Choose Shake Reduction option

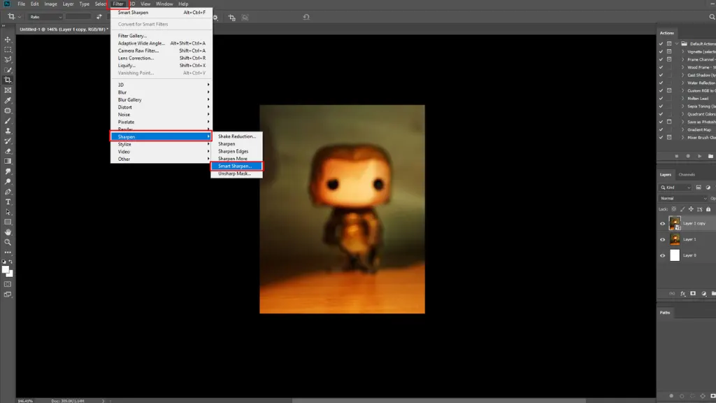click(236, 136)
